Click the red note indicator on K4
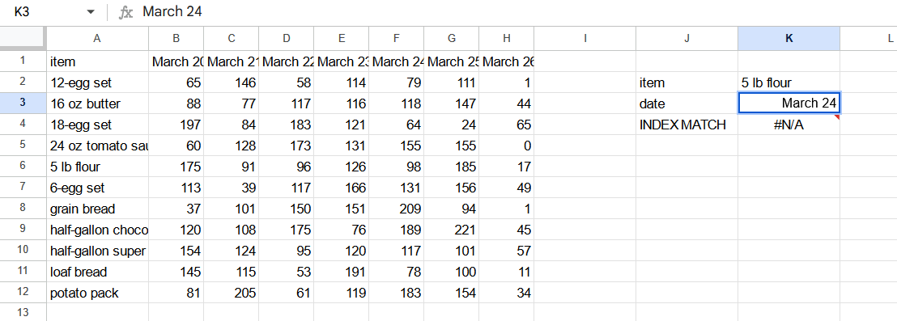897x321 pixels. (x=837, y=117)
